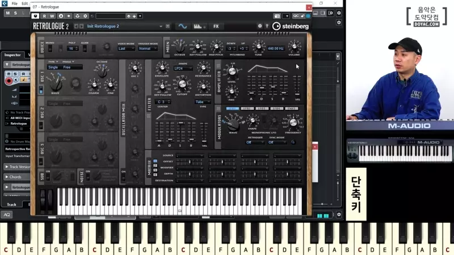This screenshot has height=255, width=454.
Task: Click the Record Enable button on track
Action: [x=9, y=80]
